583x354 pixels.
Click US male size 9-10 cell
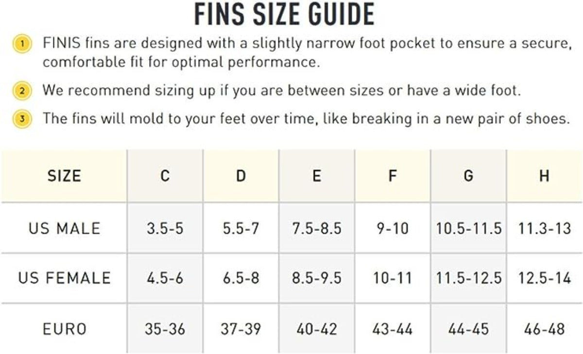coord(393,228)
